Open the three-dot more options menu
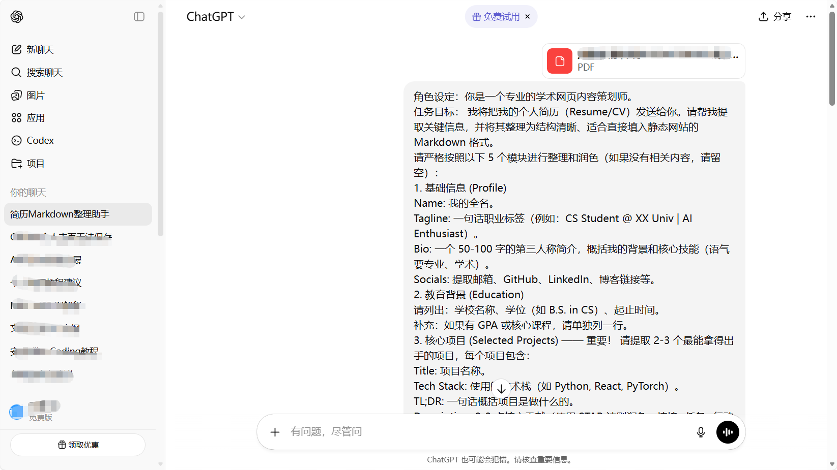Screen dimensions: 837x470 pos(811,17)
